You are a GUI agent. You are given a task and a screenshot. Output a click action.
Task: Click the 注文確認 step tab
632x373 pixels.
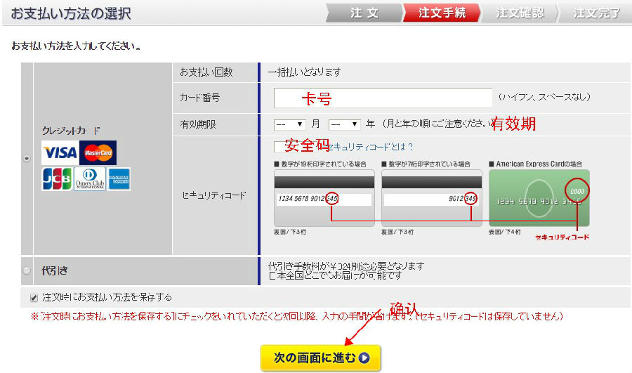(x=518, y=13)
